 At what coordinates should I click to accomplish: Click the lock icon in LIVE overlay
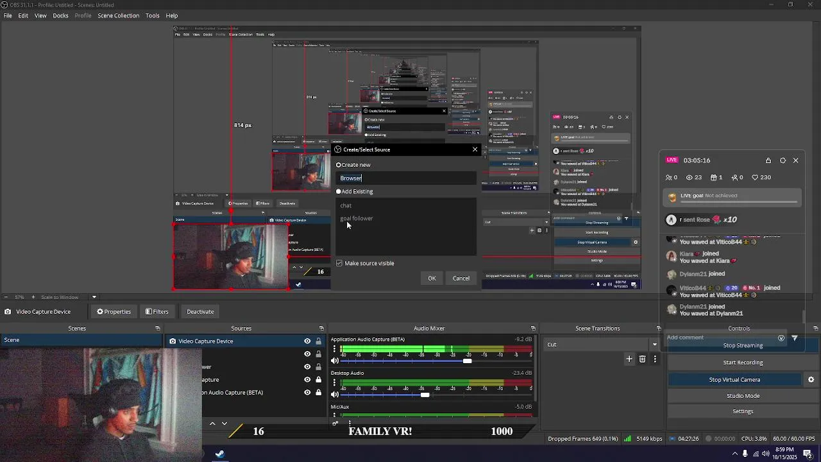coord(768,160)
